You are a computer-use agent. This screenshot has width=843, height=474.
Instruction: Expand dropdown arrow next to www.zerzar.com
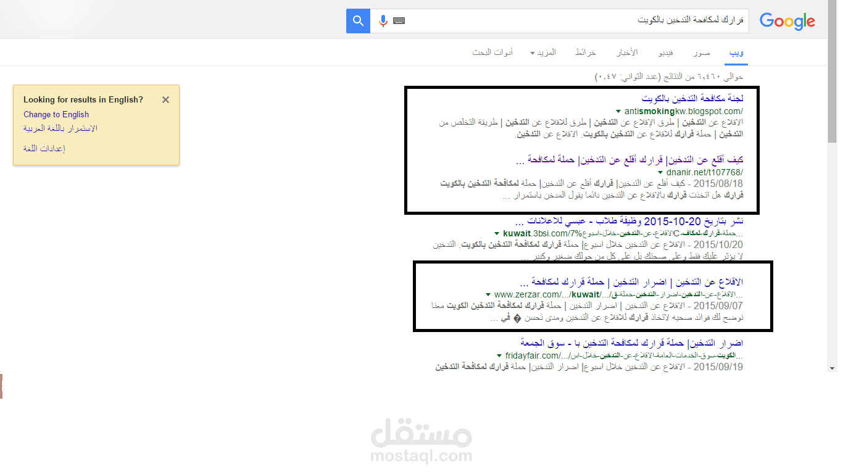tap(488, 294)
